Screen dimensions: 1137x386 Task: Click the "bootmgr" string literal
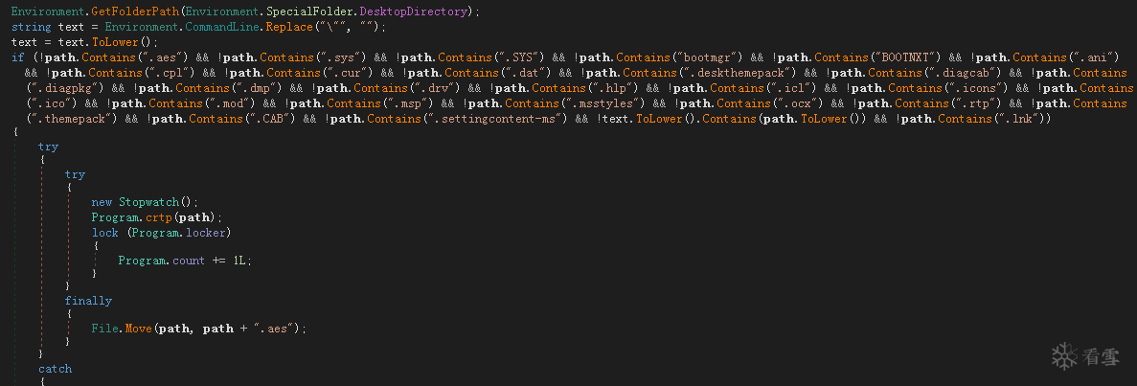tap(709, 57)
